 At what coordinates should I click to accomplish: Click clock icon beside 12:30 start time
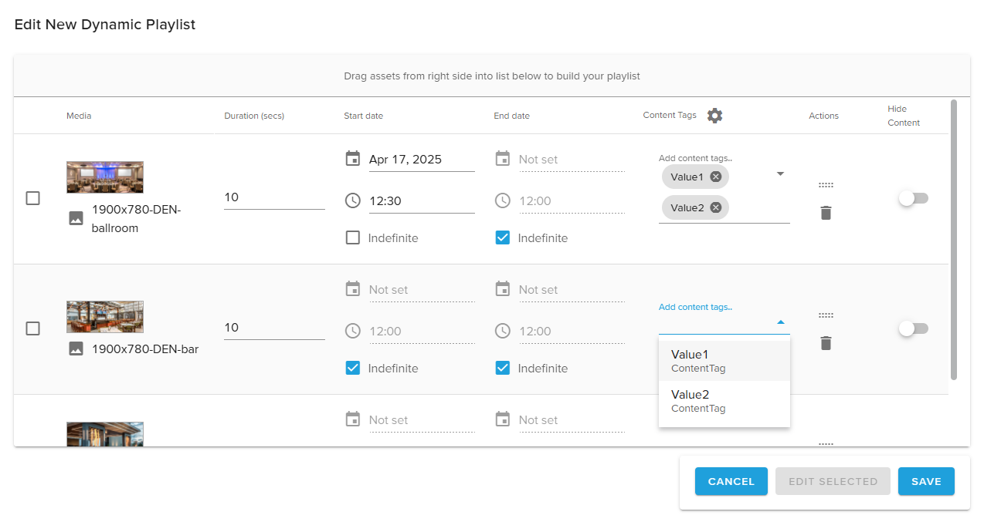pos(353,200)
